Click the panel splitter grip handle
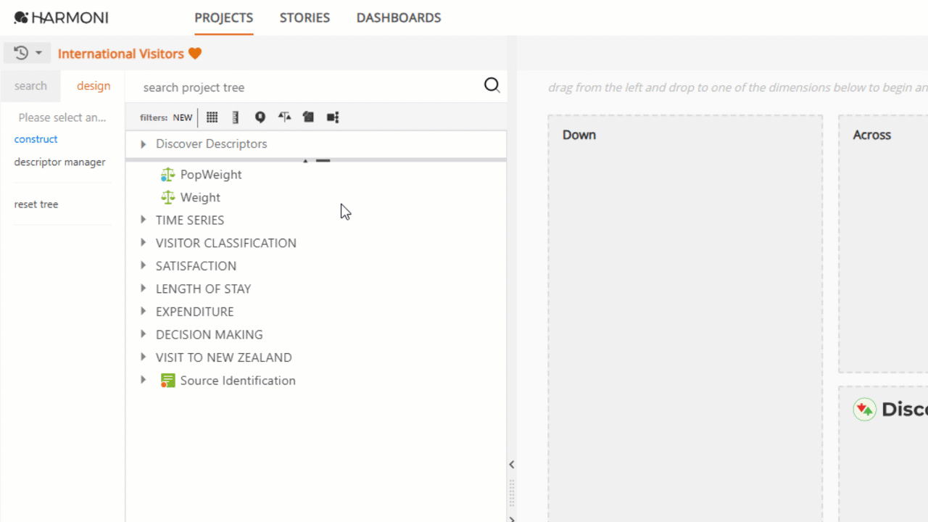The width and height of the screenshot is (928, 522). click(511, 493)
